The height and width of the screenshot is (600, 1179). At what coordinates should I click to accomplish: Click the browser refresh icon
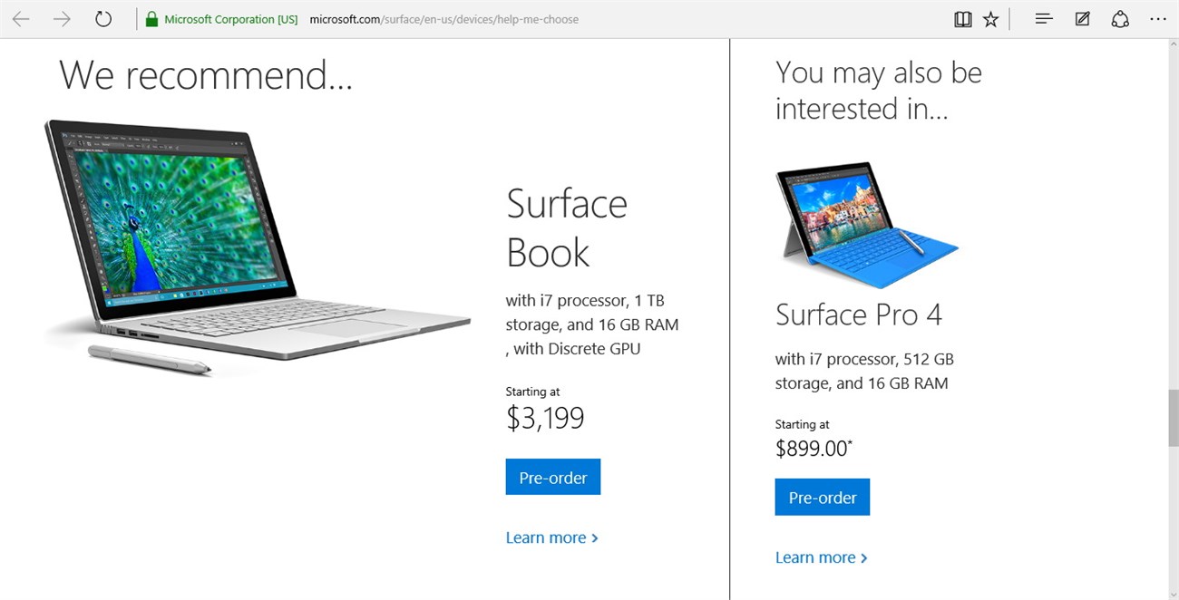click(x=102, y=18)
